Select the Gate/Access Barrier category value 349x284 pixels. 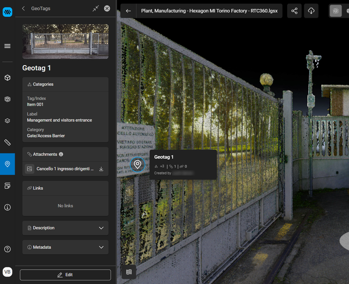(x=46, y=136)
